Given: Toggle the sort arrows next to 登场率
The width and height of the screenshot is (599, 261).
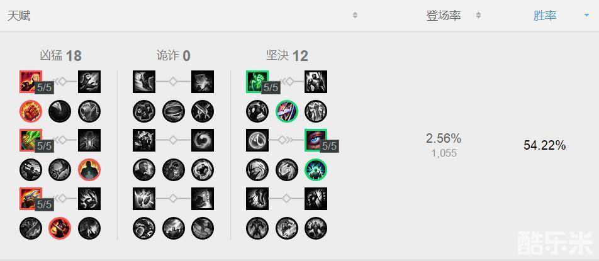Looking at the screenshot, I should click(478, 15).
